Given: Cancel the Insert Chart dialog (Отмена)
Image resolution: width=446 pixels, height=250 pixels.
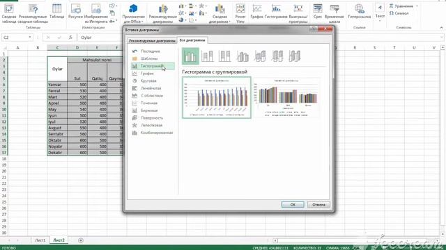Looking at the screenshot, I should pyautogui.click(x=318, y=205).
